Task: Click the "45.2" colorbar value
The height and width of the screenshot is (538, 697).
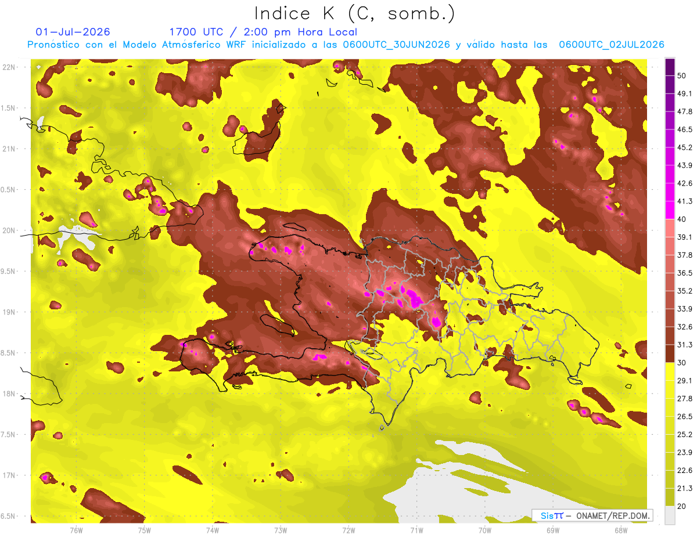Action: coord(685,148)
